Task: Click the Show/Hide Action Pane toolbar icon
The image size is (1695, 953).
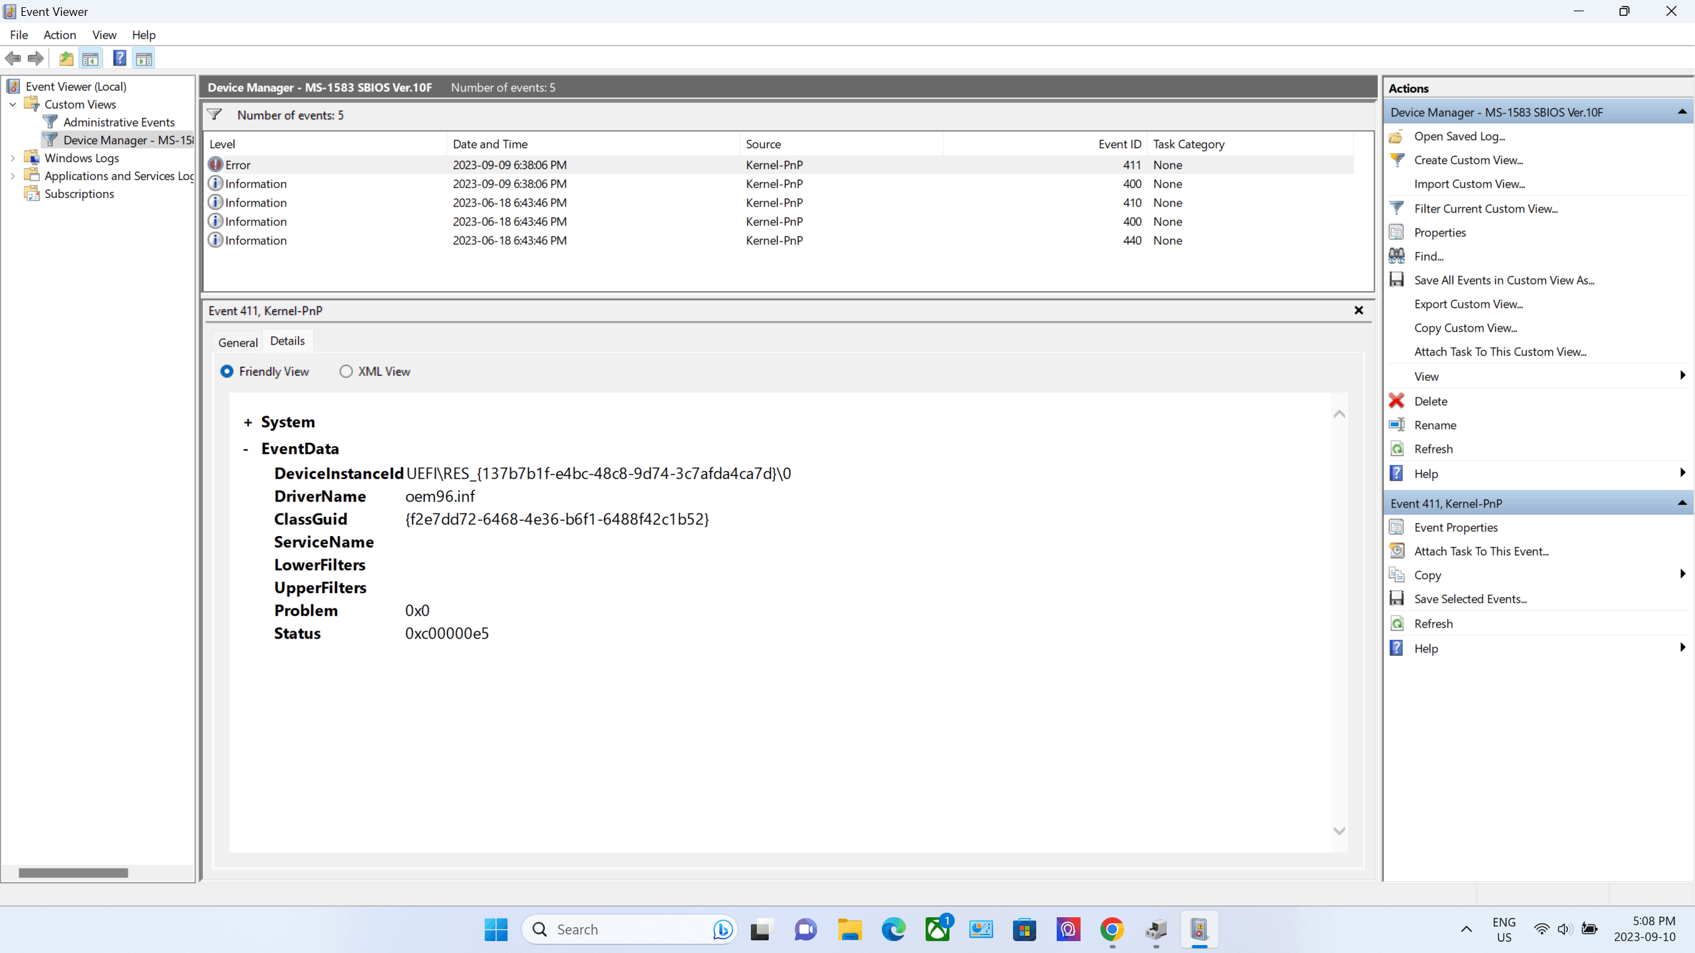Action: coord(144,58)
